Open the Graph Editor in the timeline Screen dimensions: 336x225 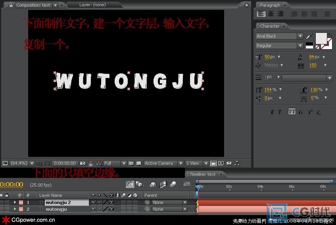186,184
